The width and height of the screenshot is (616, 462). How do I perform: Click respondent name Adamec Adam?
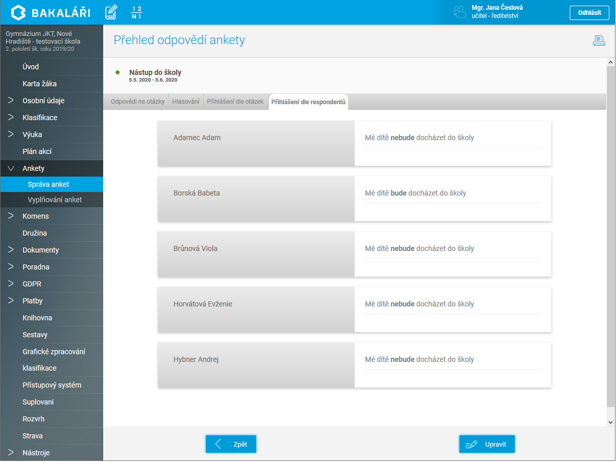point(197,138)
